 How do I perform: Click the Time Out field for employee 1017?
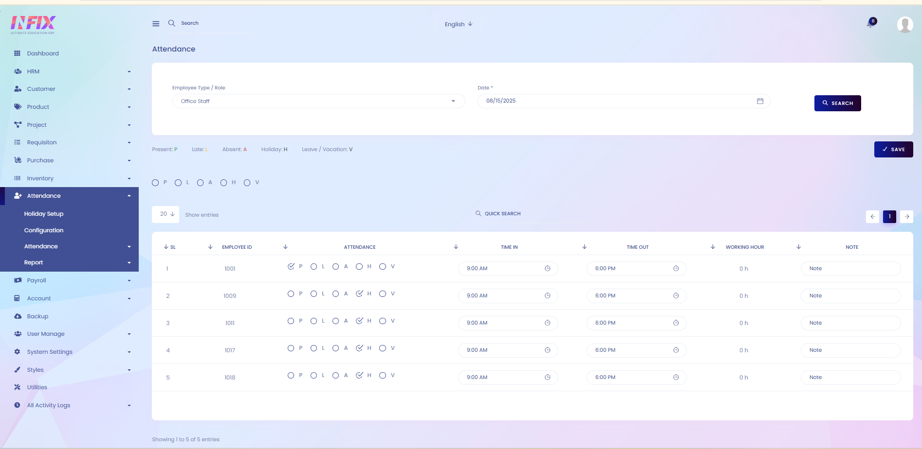[636, 350]
